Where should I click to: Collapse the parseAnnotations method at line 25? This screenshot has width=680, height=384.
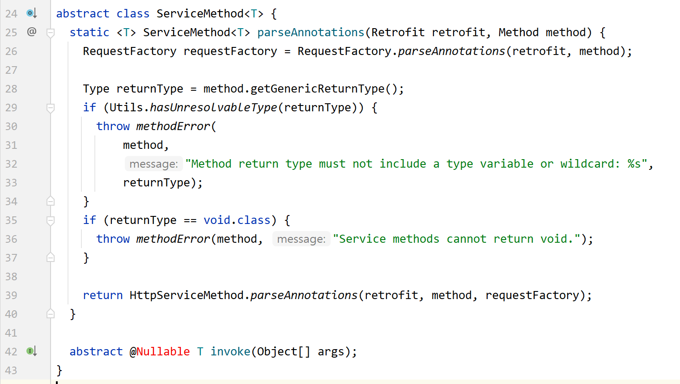(x=51, y=33)
